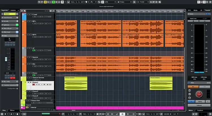Toggle the yellow M mute-all button in toolbar
The height and width of the screenshot is (116, 212).
(x=45, y=2)
